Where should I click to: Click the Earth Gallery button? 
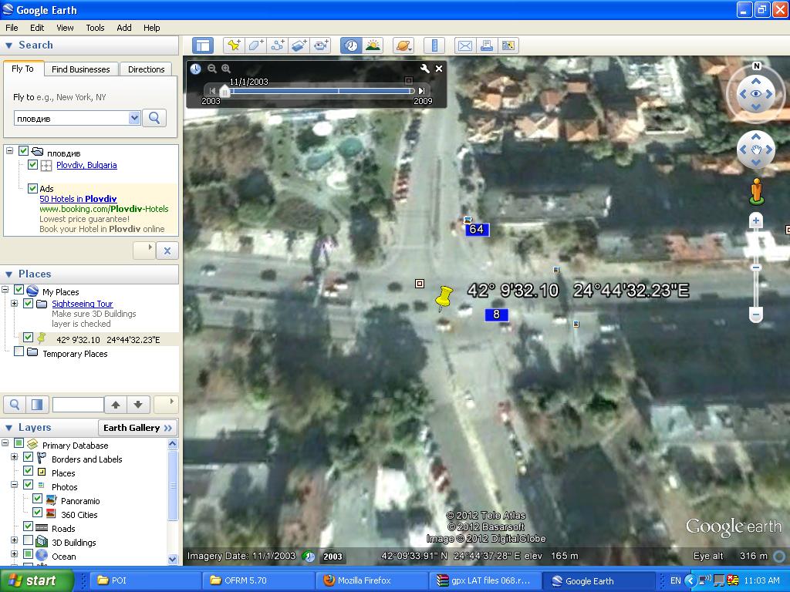pos(138,428)
